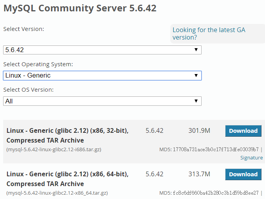
Task: Click filename mysql-5.6.42-linux-glibc2.12-i686.tar.gz
Action: tap(54, 150)
